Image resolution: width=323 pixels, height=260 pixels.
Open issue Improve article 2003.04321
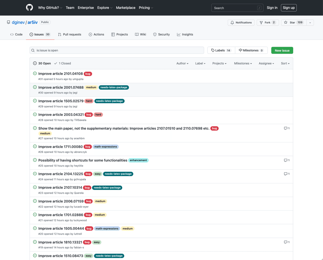pos(61,115)
